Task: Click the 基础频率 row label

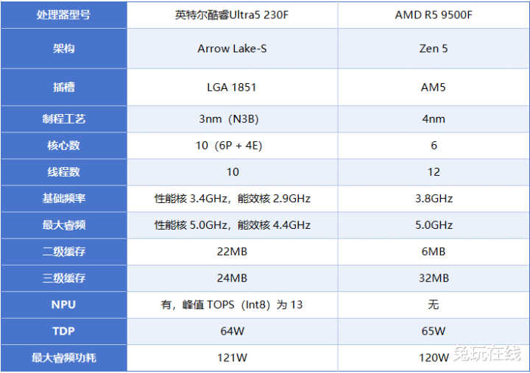Action: point(64,199)
